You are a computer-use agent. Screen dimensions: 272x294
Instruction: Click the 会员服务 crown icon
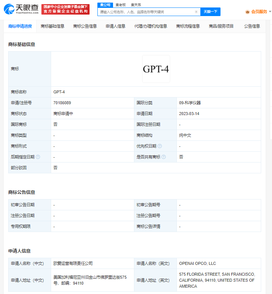247,12
